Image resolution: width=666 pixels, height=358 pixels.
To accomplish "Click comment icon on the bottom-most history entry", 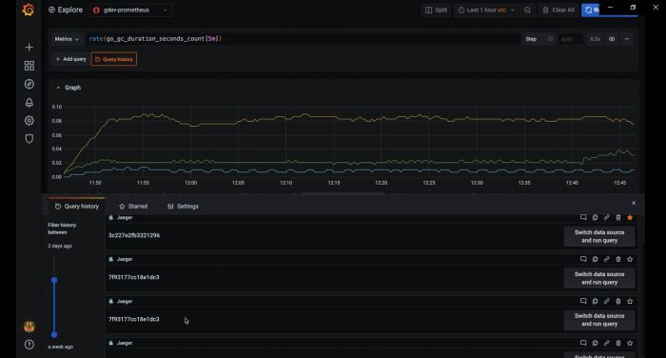I will [583, 343].
